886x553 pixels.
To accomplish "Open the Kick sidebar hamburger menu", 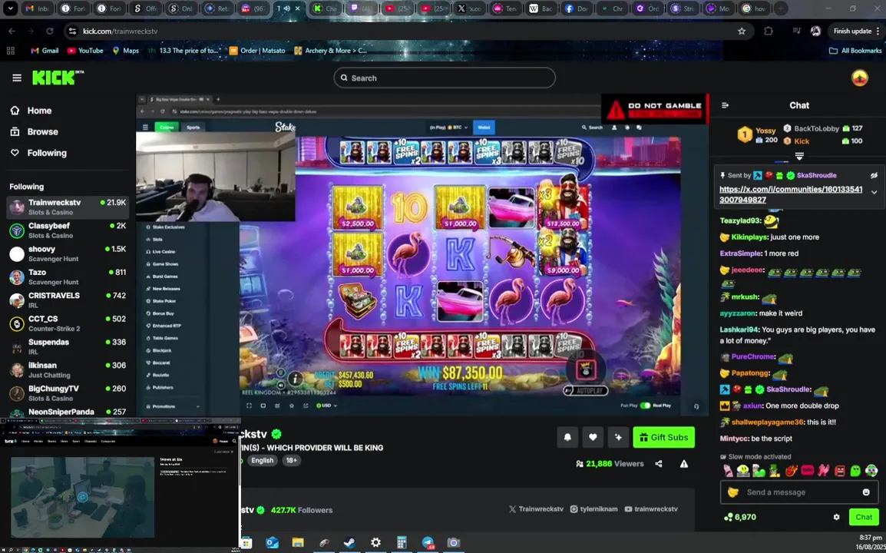I will [16, 78].
